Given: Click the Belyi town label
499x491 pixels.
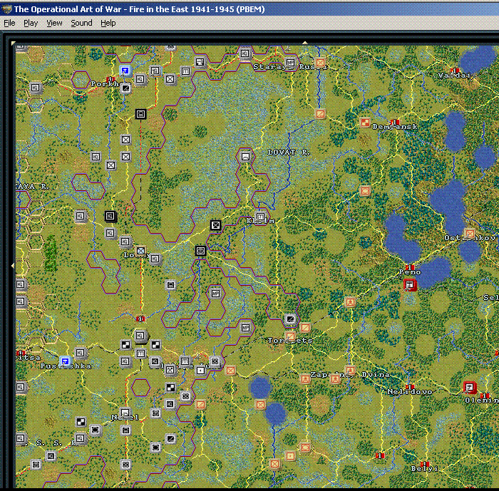Looking at the screenshot, I should click(x=425, y=468).
